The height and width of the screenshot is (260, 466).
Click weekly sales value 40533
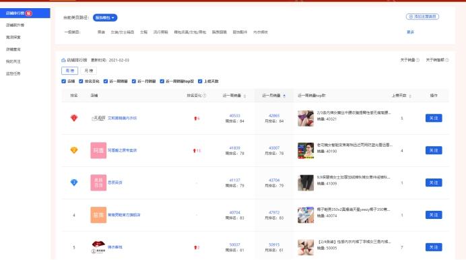coord(234,116)
